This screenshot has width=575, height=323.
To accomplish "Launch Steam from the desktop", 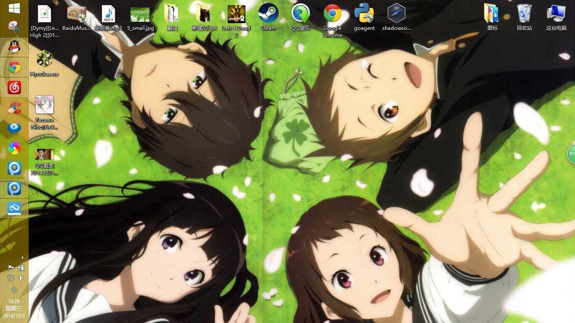I will [269, 13].
